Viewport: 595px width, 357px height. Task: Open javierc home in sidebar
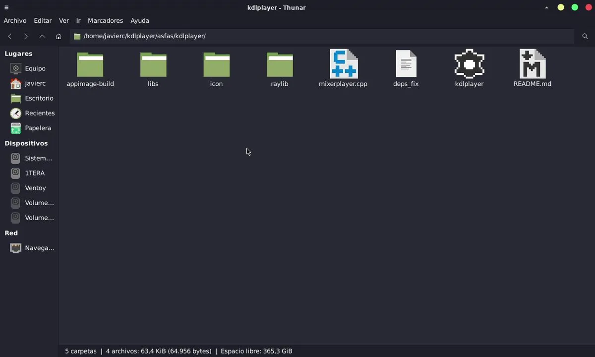pyautogui.click(x=29, y=83)
